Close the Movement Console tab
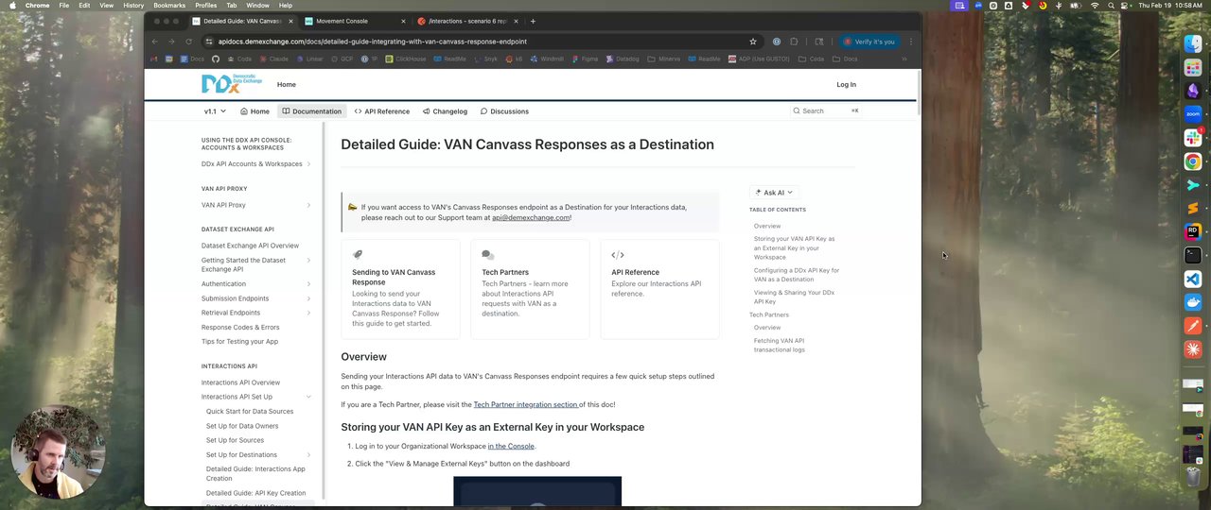 [403, 21]
